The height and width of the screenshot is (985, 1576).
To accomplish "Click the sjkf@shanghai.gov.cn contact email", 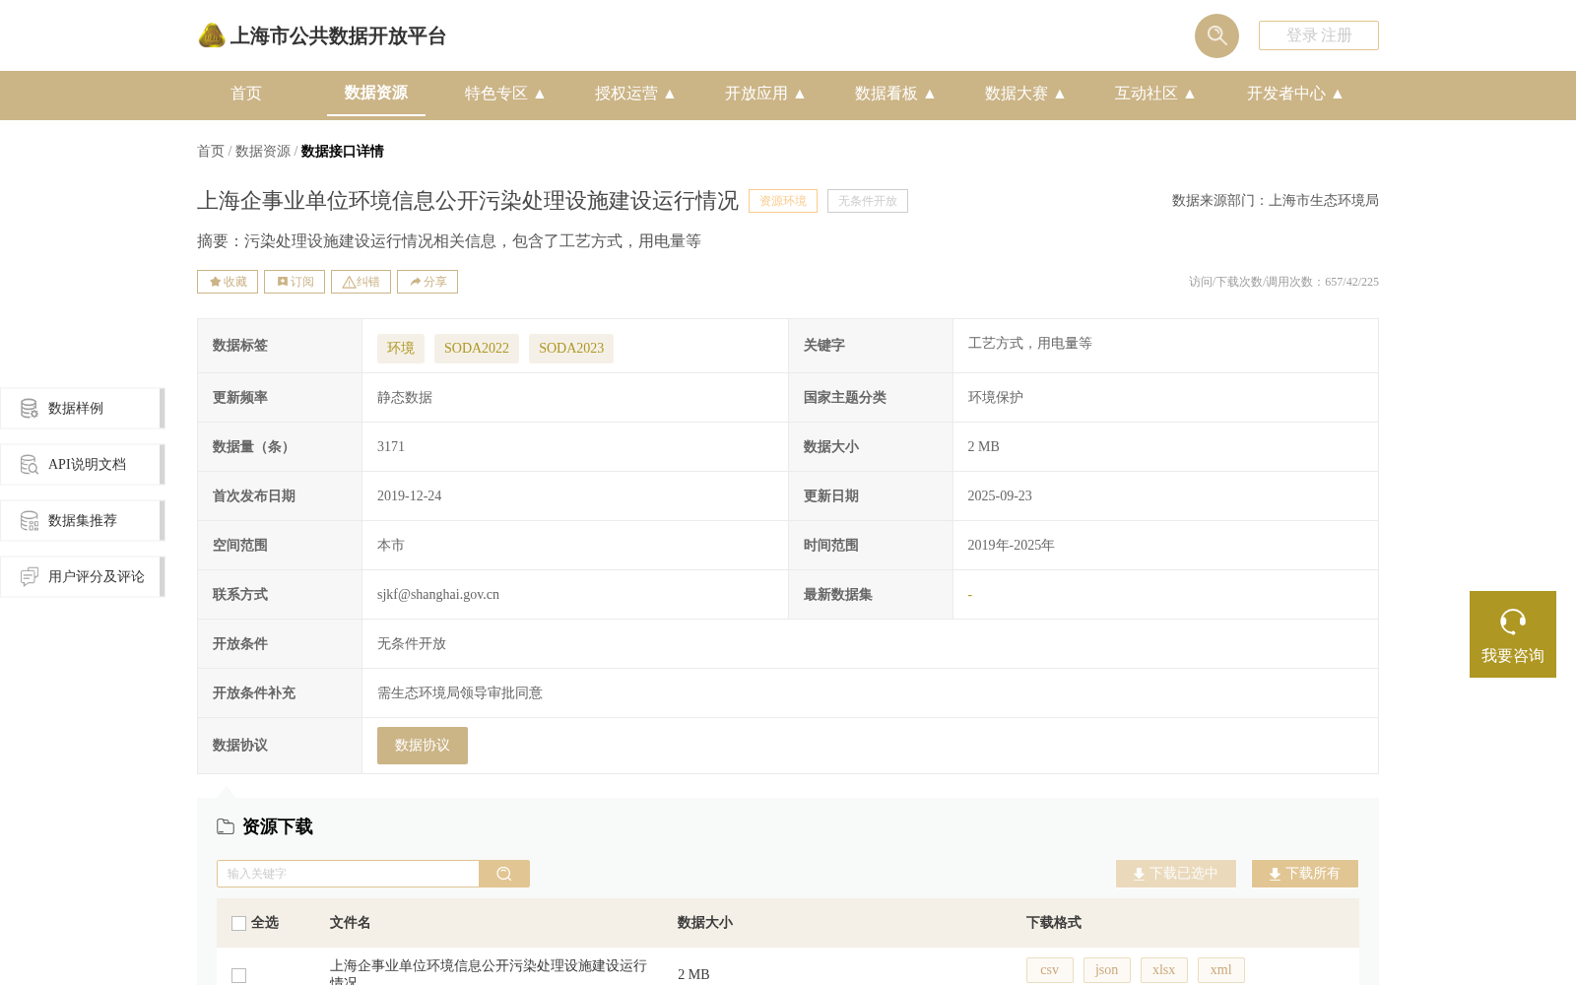I will click(x=438, y=595).
